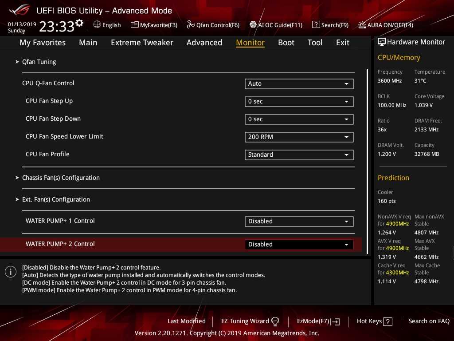454x341 pixels.
Task: Click the globe icon for English language
Action: coord(97,25)
